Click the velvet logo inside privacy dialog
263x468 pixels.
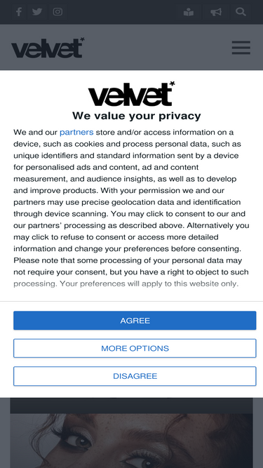(x=132, y=94)
